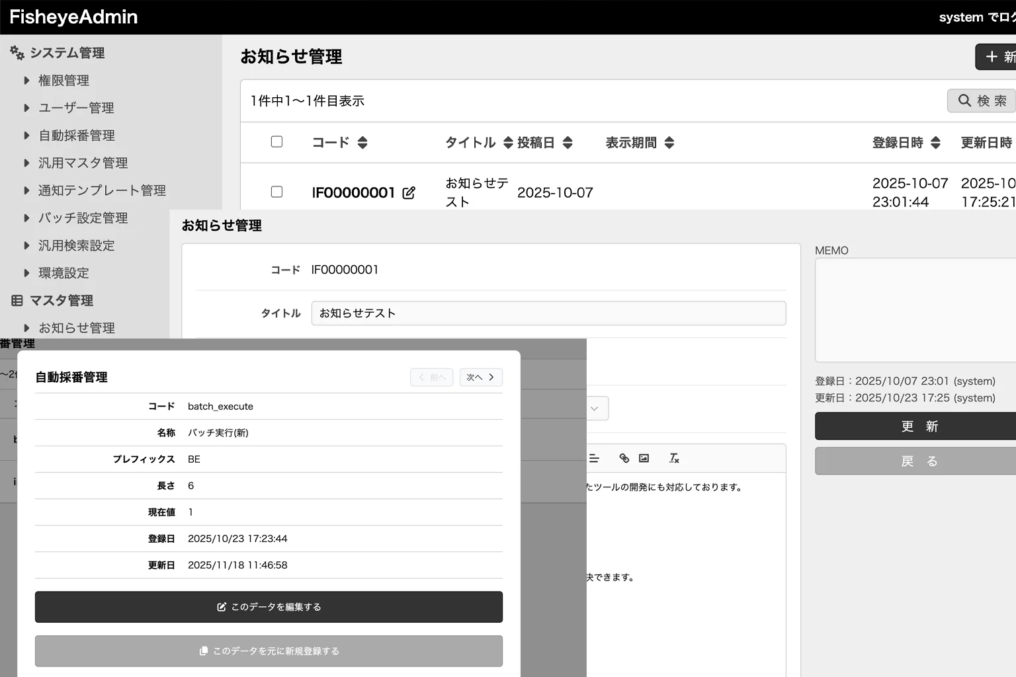
Task: Check the select-all checkbox in the table header
Action: point(276,141)
